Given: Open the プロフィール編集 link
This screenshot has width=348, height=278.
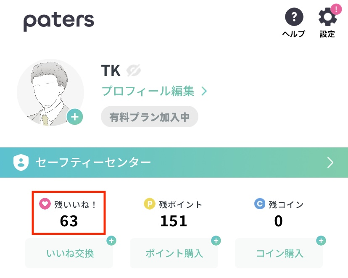Looking at the screenshot, I should pyautogui.click(x=148, y=91).
